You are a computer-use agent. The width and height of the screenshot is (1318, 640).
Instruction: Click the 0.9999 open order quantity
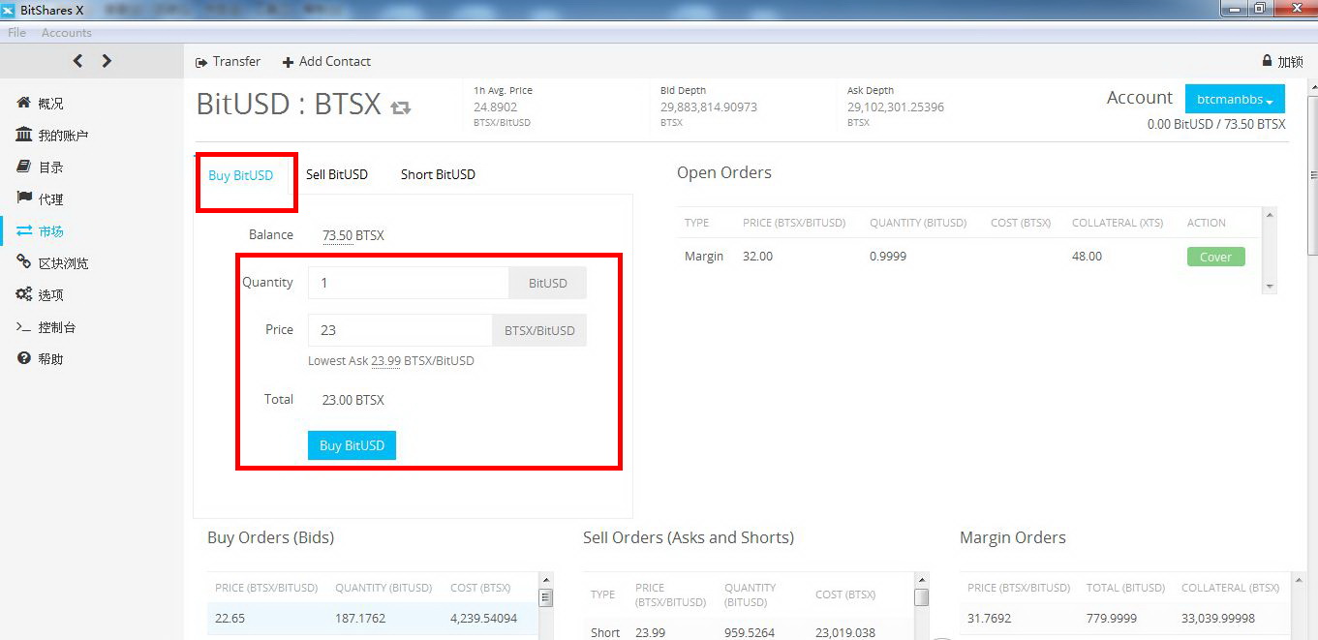889,257
